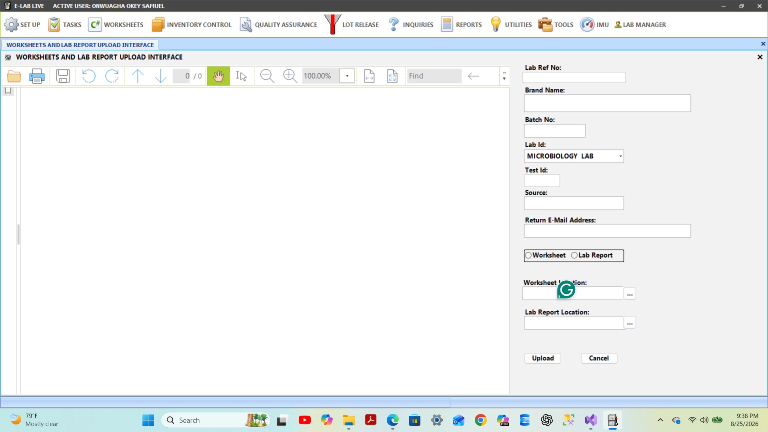Screen dimensions: 768x432
Task: Toggle the bookmark panel icon
Action: pos(8,91)
